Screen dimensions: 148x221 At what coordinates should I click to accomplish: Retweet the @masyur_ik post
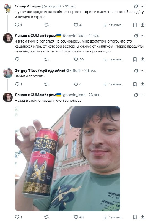click(46, 25)
